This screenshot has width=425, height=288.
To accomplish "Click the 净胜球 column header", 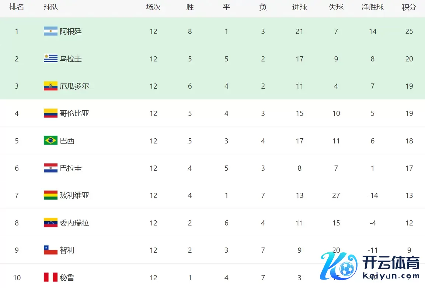I will click(x=373, y=7).
